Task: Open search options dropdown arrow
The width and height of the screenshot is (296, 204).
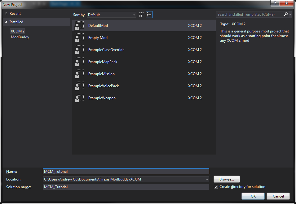Action: click(x=290, y=14)
